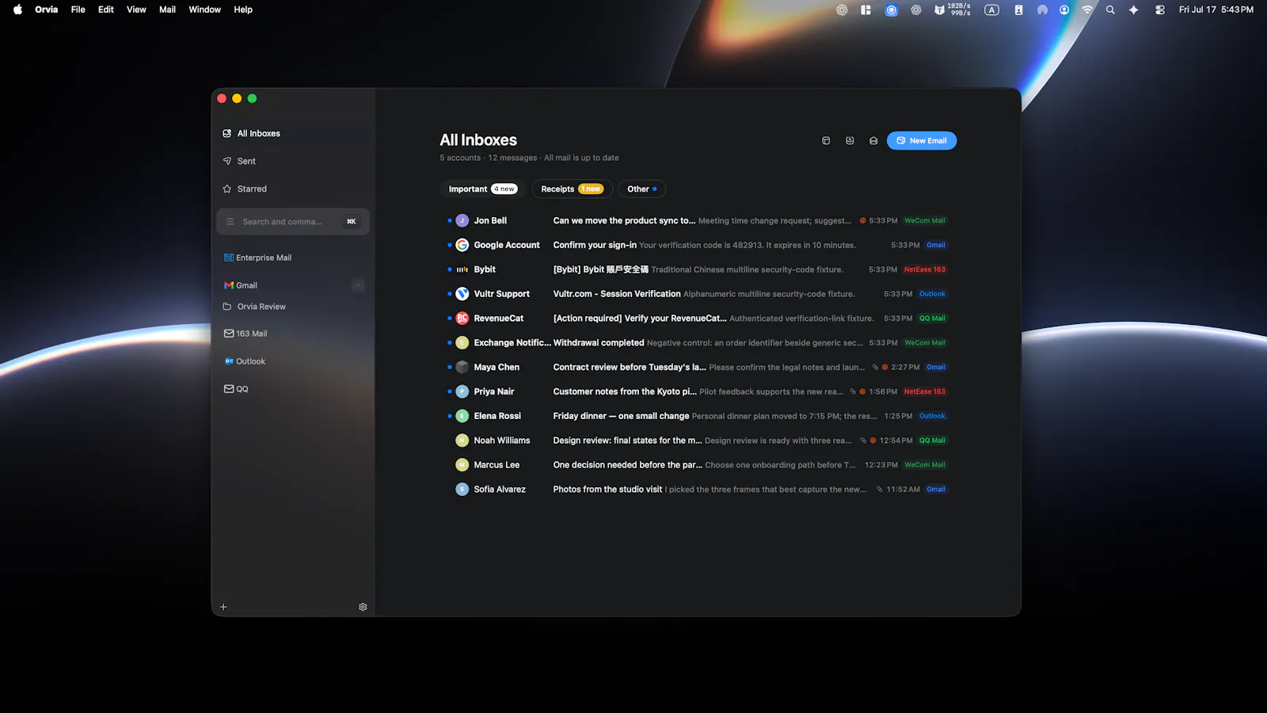Click Maya Chen's avatar photo
Screen dimensions: 1267x713
click(462, 368)
